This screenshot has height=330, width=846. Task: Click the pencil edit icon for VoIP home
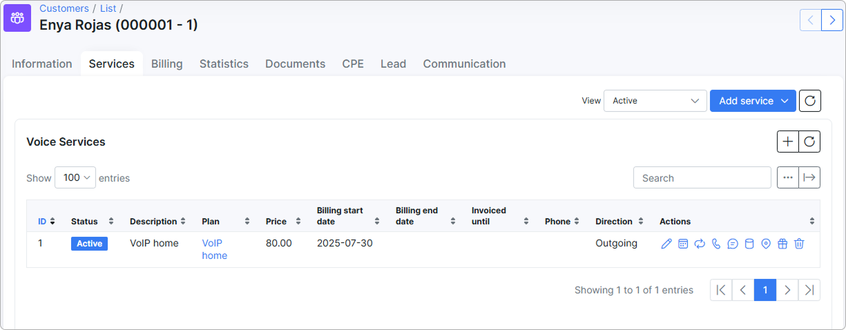[666, 244]
